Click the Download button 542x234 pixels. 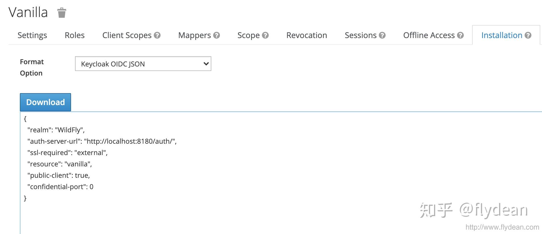coord(45,102)
